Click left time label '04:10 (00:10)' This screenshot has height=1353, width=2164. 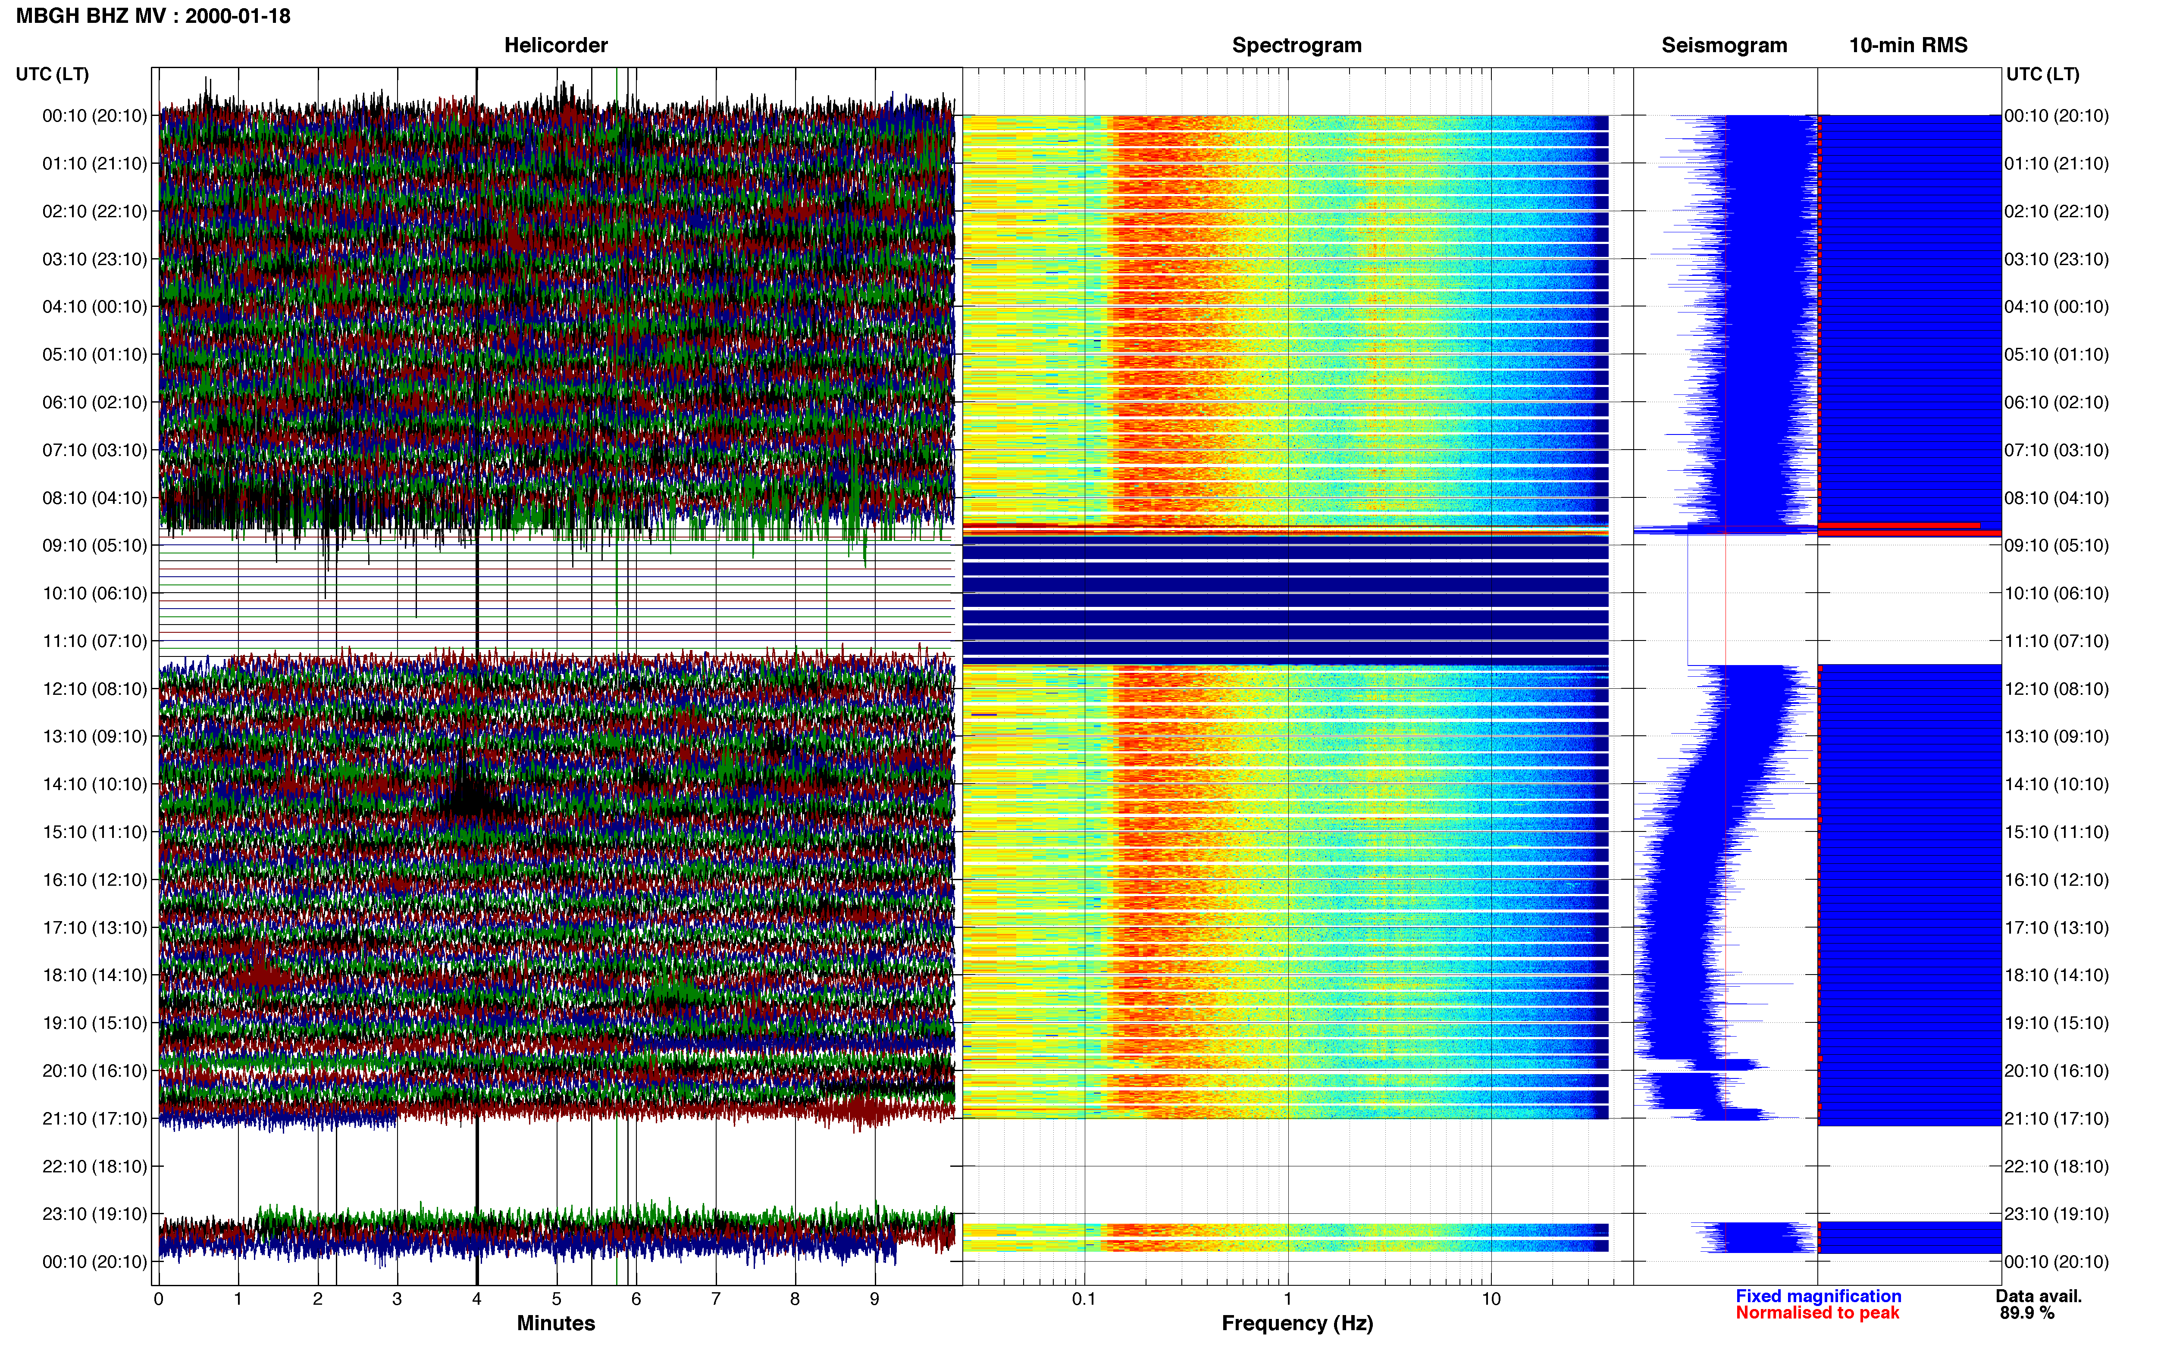point(95,307)
